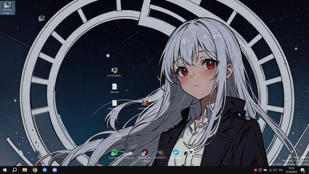Viewport: 309px width, 174px height.
Task: Select the CapCut desktop shortcut
Action: [191, 154]
